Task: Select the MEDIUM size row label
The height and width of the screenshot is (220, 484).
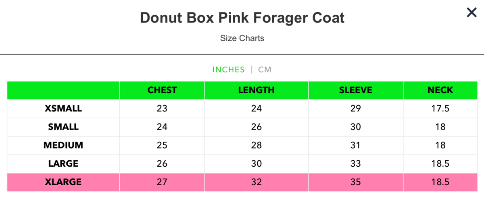Action: pos(63,145)
